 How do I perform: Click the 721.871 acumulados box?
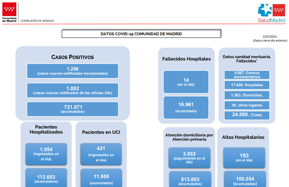(x=72, y=109)
